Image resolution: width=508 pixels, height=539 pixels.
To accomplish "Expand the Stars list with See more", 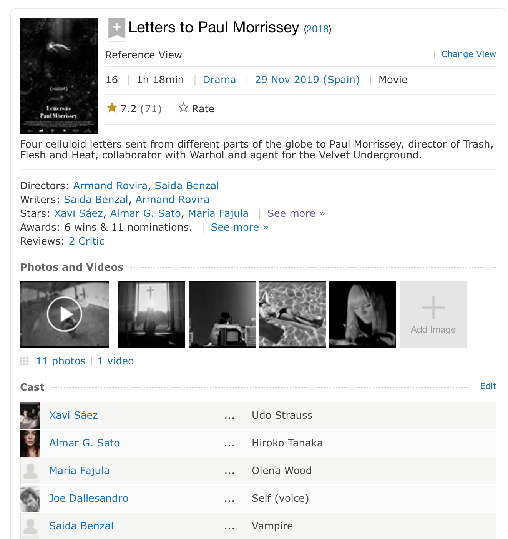I will (296, 213).
